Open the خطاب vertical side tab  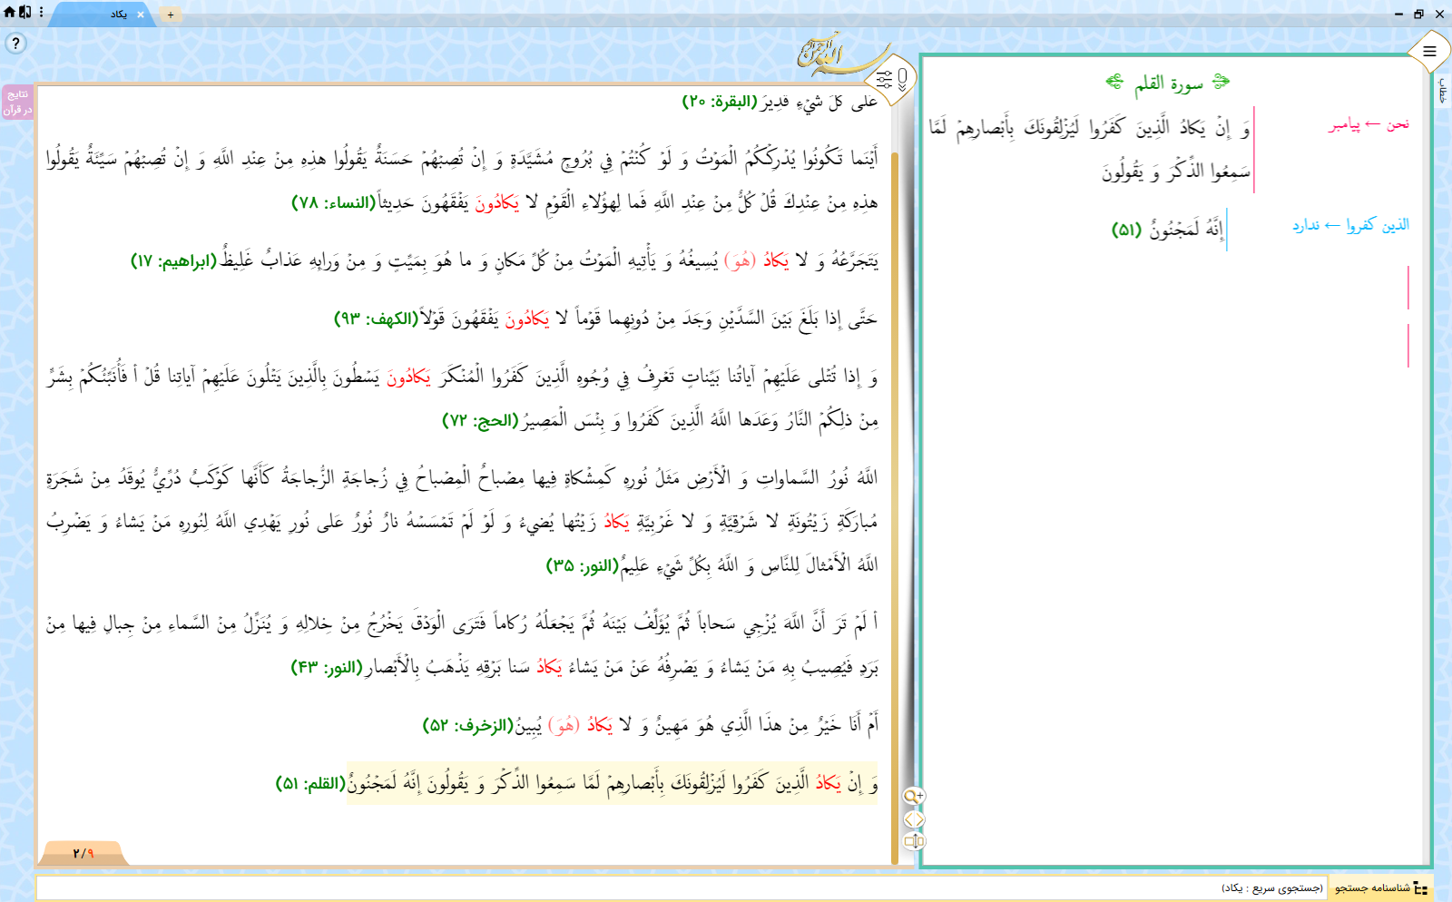(x=1443, y=91)
